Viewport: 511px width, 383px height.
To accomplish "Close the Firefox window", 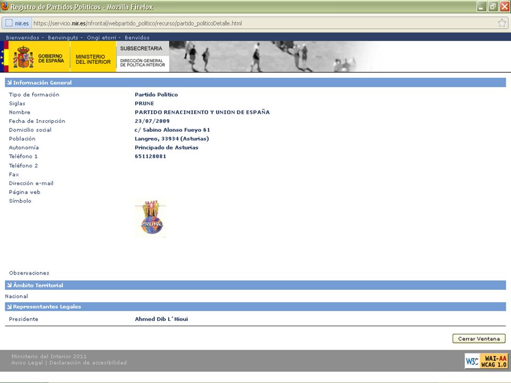I will [x=504, y=6].
